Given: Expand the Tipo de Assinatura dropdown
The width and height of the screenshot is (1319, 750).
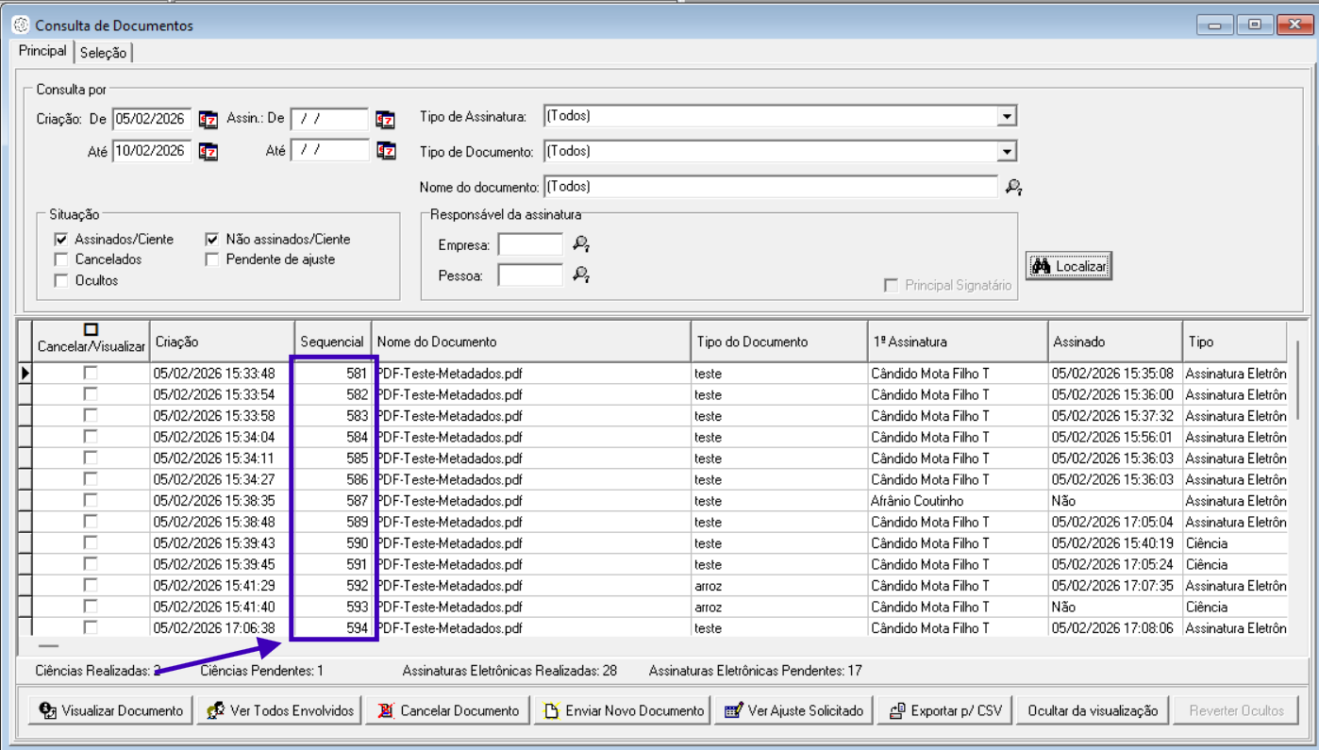Looking at the screenshot, I should (1007, 117).
